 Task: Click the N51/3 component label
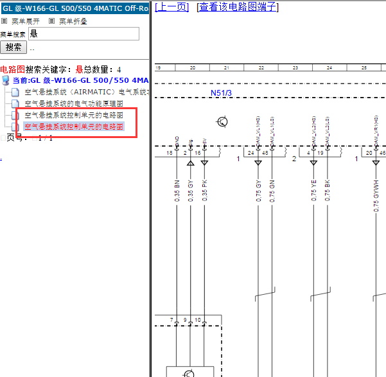coord(221,93)
